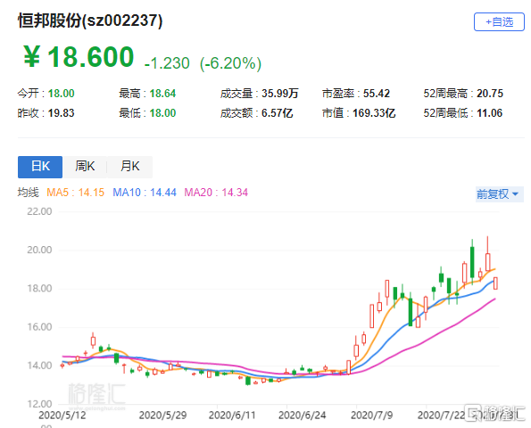
Task: Click 市盈率 value 55.42
Action: tap(377, 94)
